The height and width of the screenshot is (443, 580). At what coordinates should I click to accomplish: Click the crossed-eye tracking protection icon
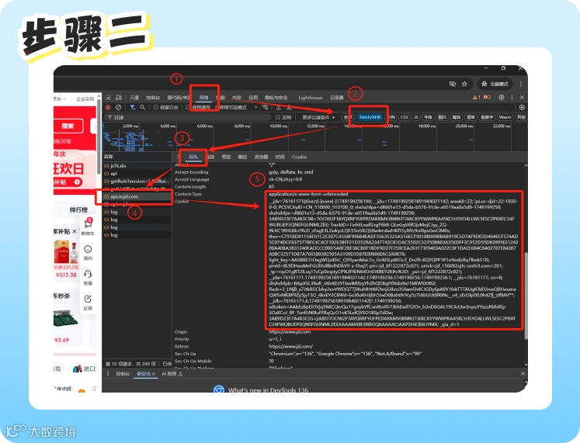[452, 84]
